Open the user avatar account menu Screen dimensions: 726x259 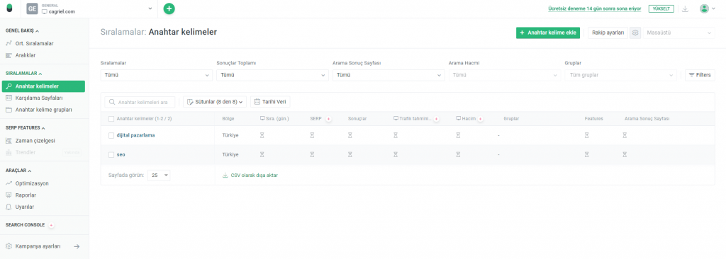pos(708,8)
